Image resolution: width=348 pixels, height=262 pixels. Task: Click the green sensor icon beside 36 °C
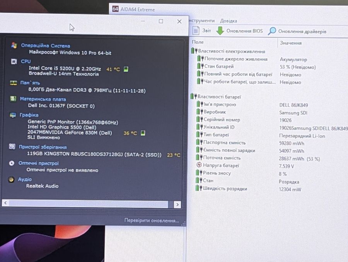click(143, 133)
